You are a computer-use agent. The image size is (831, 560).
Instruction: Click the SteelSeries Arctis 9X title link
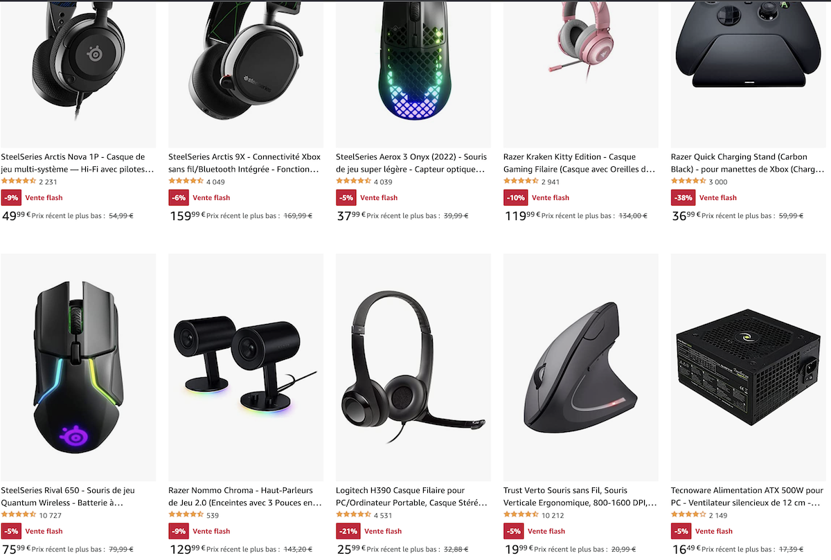(x=244, y=163)
